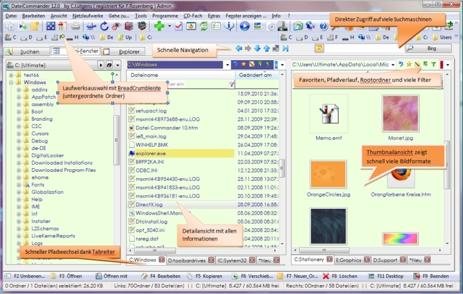Click the blue info icon in the toolbar
The image size is (463, 294).
[x=230, y=26]
